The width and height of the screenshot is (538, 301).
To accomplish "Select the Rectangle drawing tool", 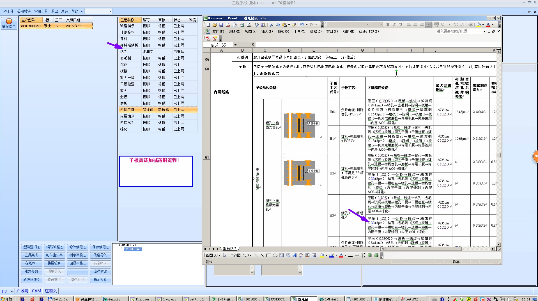I will 268,255.
